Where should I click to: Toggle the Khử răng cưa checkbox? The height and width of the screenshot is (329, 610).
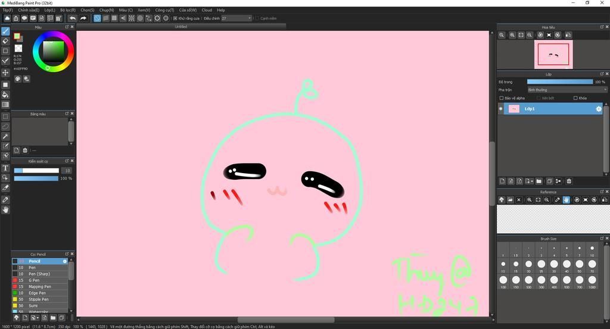(x=175, y=18)
